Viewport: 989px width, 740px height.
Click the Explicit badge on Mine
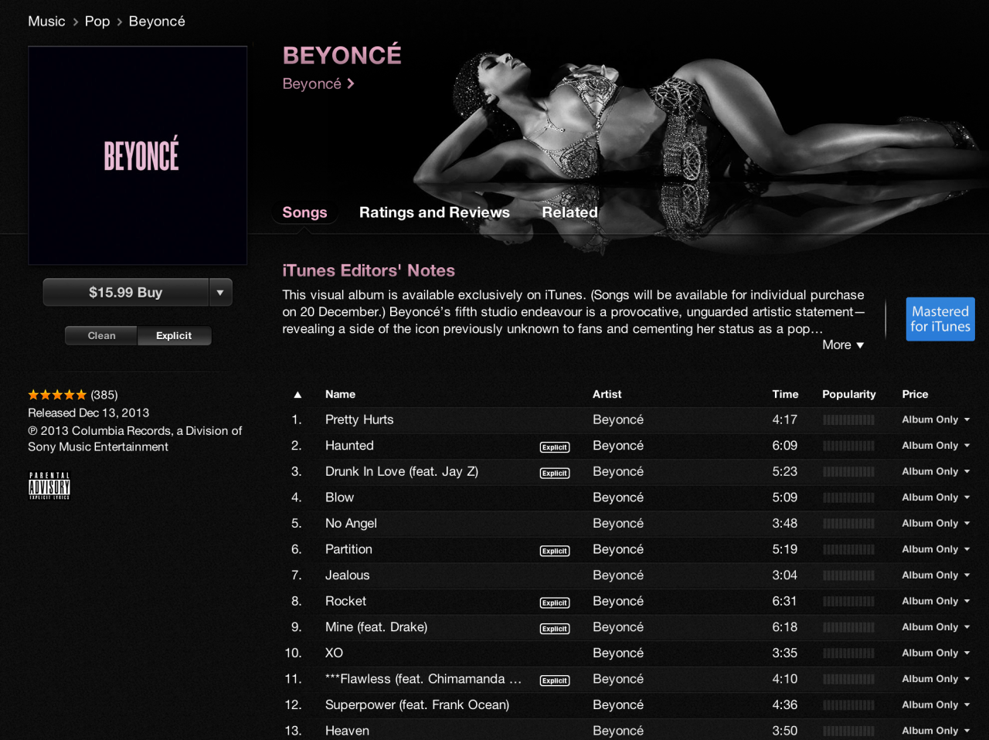coord(555,629)
